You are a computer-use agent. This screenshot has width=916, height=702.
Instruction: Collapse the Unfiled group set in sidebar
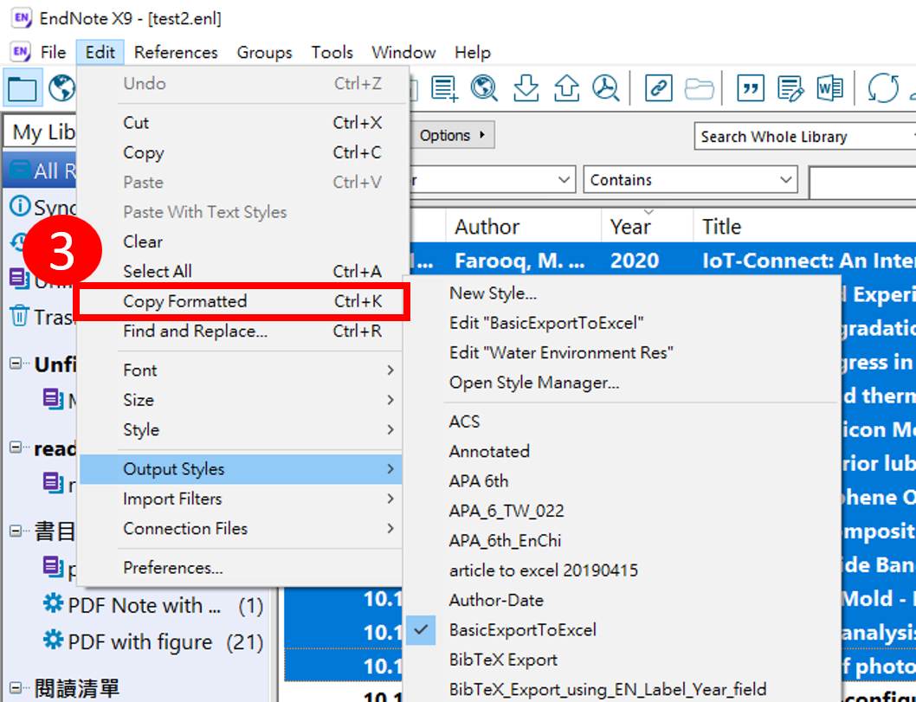click(x=16, y=364)
